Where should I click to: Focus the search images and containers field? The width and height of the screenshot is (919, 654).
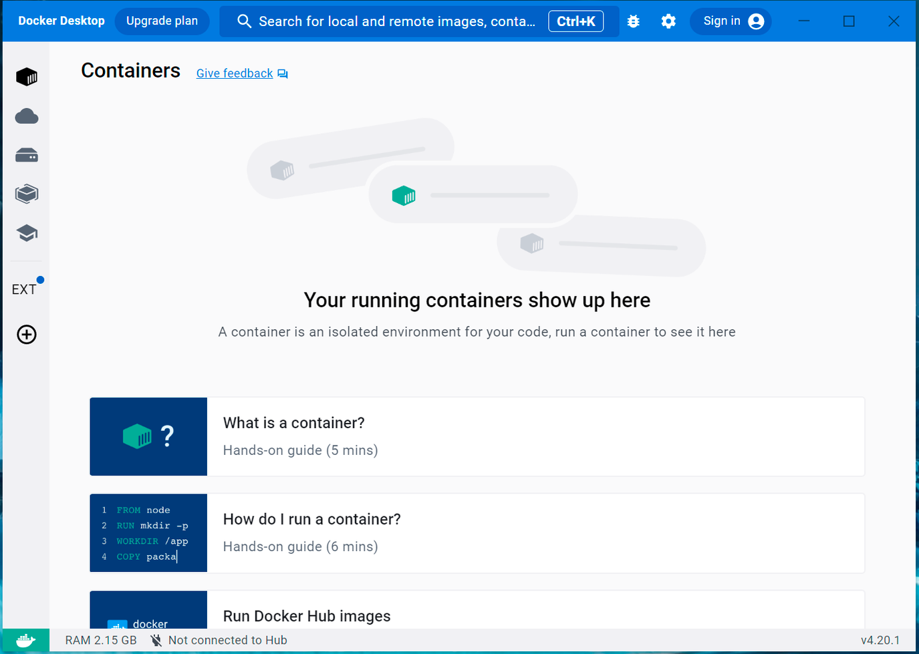click(x=419, y=21)
